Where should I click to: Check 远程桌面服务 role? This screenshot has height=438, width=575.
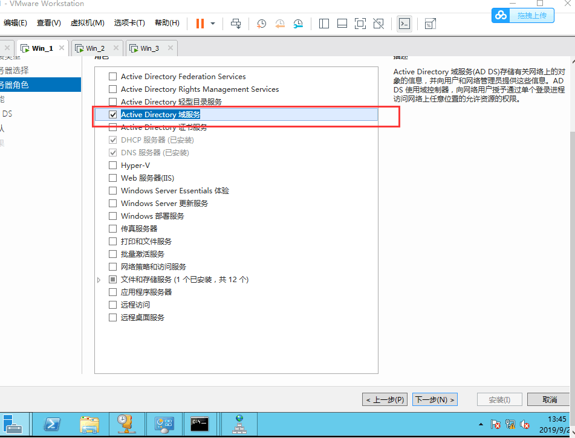pos(113,317)
